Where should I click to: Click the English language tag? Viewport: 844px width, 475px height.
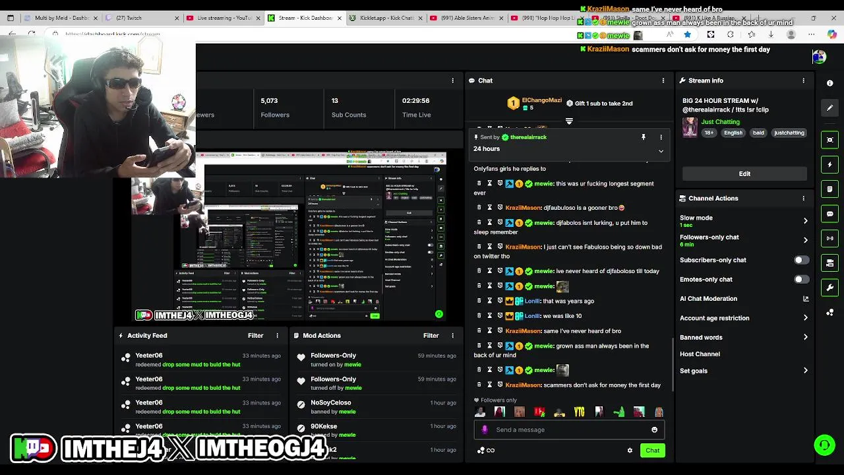(733, 133)
